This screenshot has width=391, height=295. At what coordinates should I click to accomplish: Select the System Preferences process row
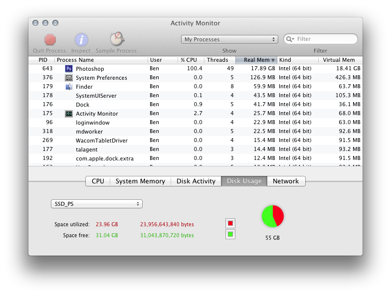[x=195, y=78]
